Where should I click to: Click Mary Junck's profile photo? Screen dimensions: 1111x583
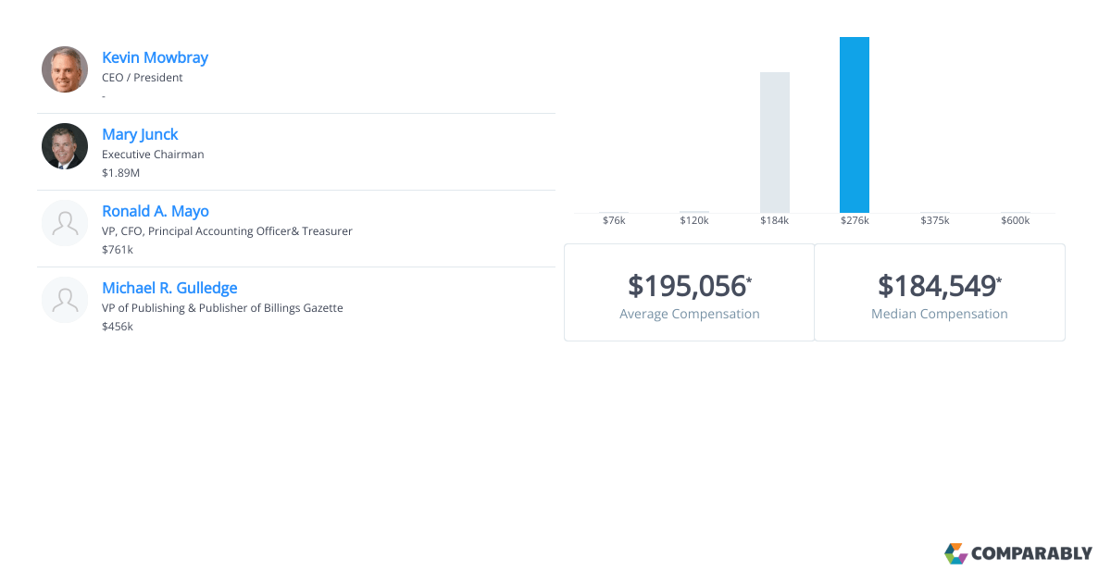[x=65, y=146]
